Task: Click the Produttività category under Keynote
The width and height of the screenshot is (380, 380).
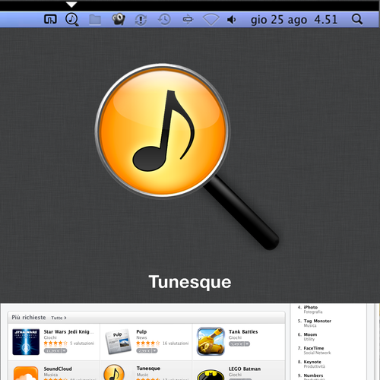Action: [x=314, y=366]
